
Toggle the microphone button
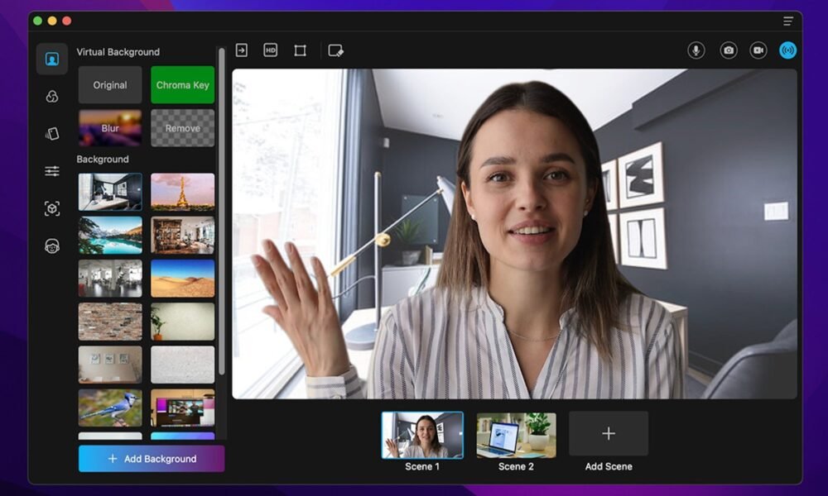[696, 50]
